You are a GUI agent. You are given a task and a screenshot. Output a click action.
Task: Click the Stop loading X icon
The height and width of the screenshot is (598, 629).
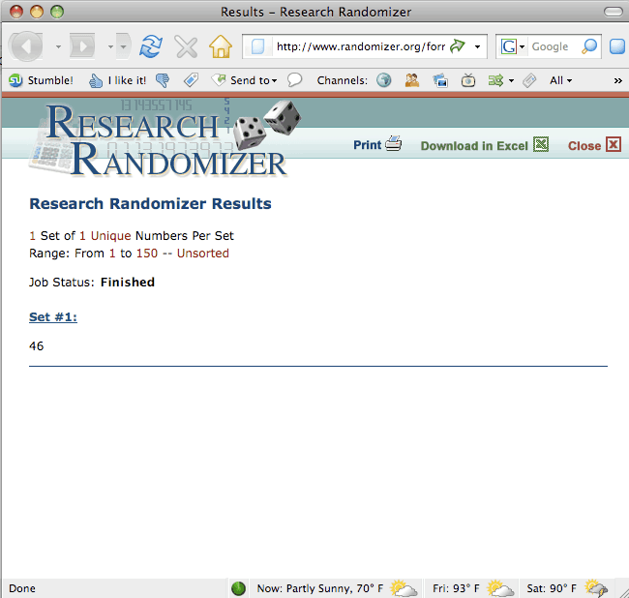point(186,46)
